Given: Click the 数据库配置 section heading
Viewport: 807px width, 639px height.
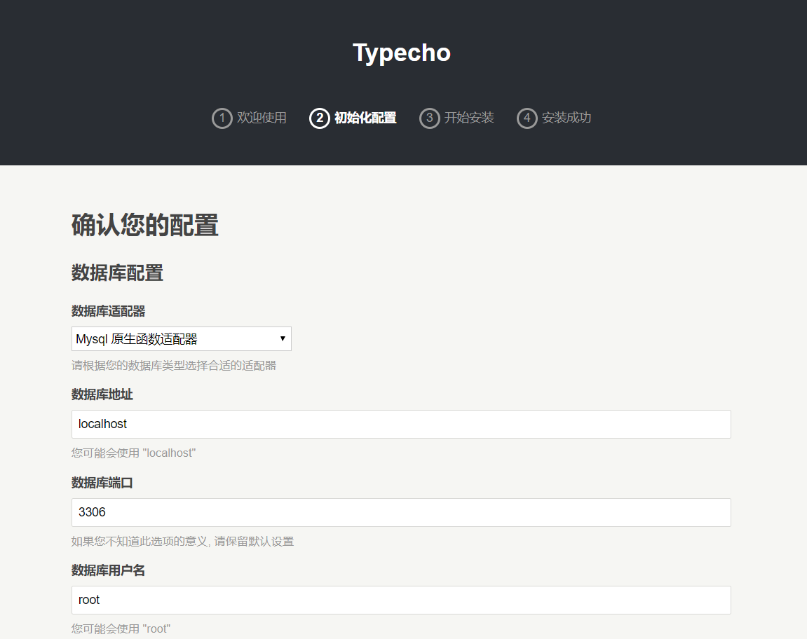Looking at the screenshot, I should pyautogui.click(x=117, y=273).
